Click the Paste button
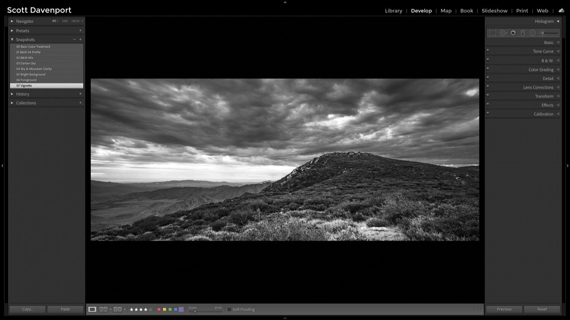 65,309
